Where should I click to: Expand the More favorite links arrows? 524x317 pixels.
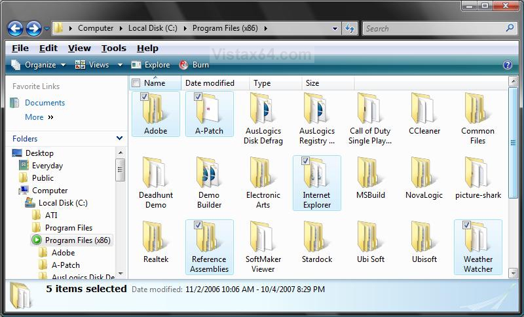(51, 117)
